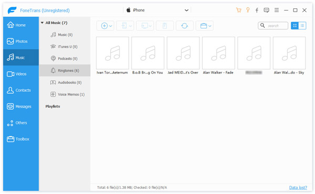Image resolution: width=315 pixels, height=194 pixels.
Task: Click the FoneTrans logo icon
Action: [12, 10]
